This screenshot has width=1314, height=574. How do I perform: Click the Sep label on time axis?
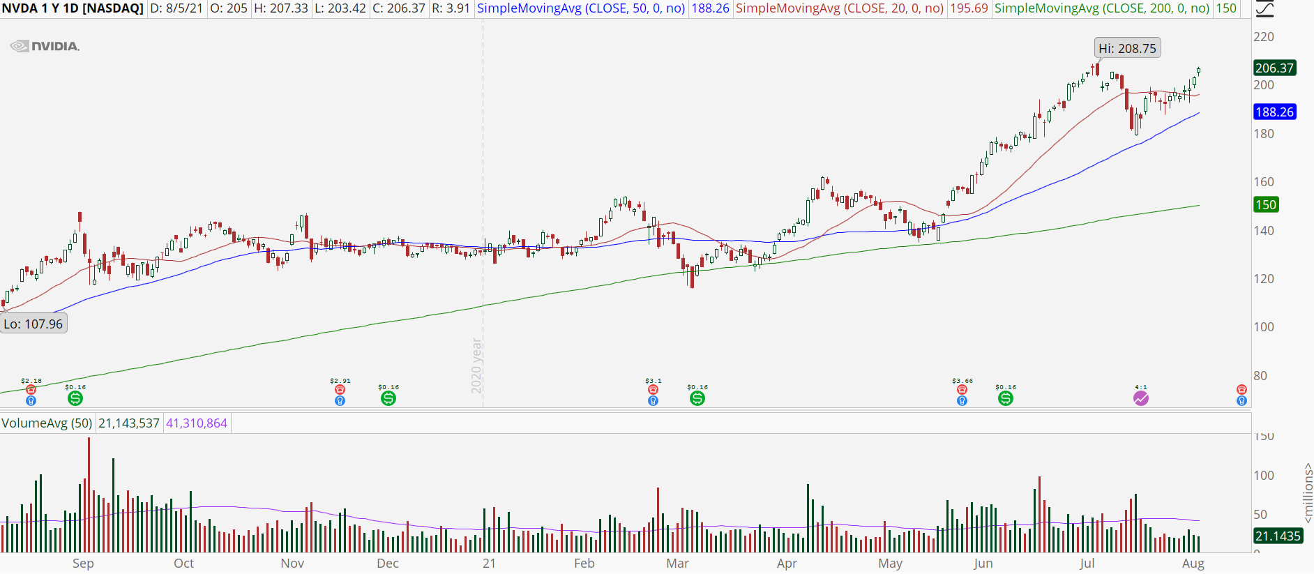click(83, 564)
